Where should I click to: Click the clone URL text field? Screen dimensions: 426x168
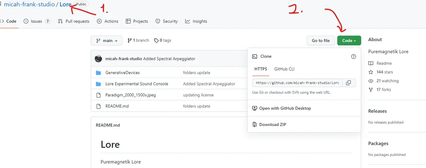pos(297,83)
